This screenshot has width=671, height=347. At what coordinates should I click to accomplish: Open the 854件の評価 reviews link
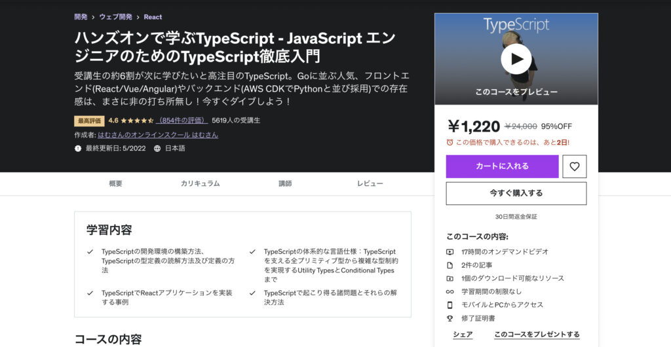tap(182, 120)
